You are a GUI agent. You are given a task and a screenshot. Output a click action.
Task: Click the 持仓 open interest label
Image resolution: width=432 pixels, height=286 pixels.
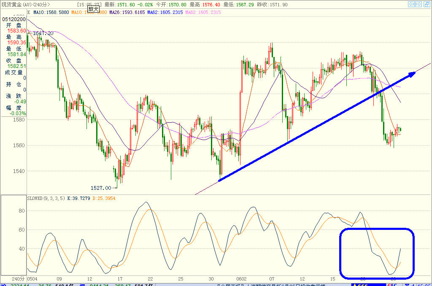[x=14, y=84]
